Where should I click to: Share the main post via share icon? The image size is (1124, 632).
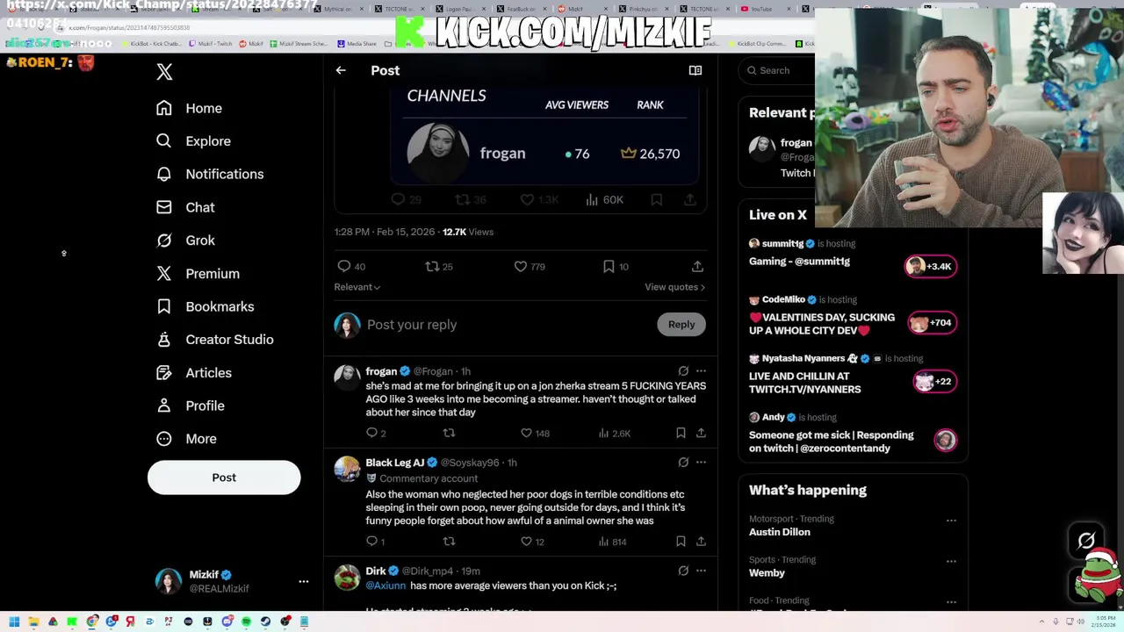pos(697,266)
